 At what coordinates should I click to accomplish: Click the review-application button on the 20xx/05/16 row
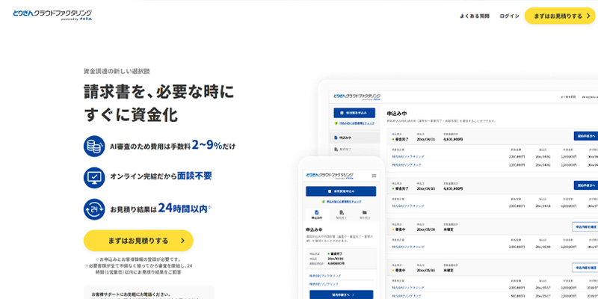pos(585,268)
